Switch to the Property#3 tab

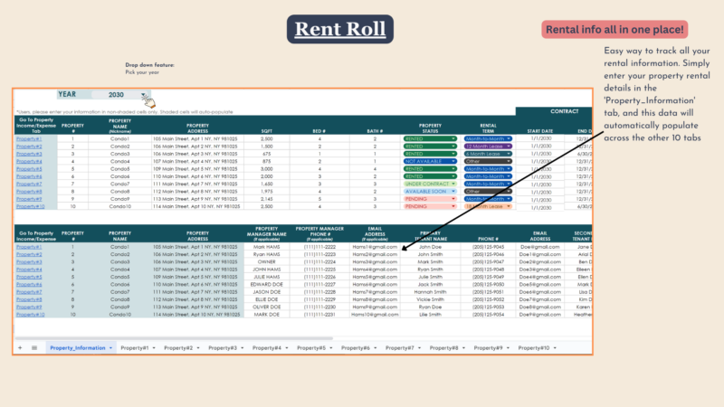223,348
